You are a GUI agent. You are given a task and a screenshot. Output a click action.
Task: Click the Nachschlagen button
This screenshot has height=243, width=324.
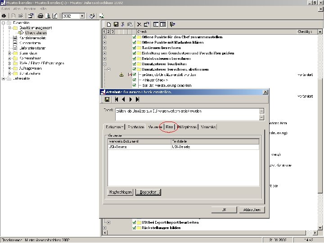click(x=121, y=192)
